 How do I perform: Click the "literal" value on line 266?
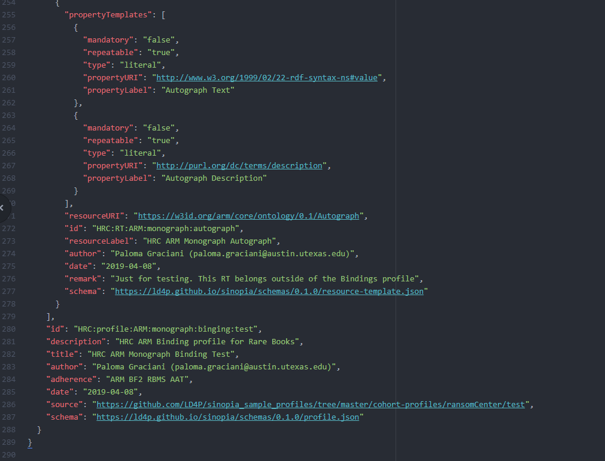(x=140, y=153)
